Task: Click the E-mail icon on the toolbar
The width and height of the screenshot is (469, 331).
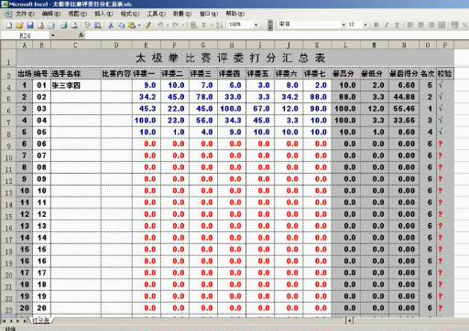Action: pos(51,26)
